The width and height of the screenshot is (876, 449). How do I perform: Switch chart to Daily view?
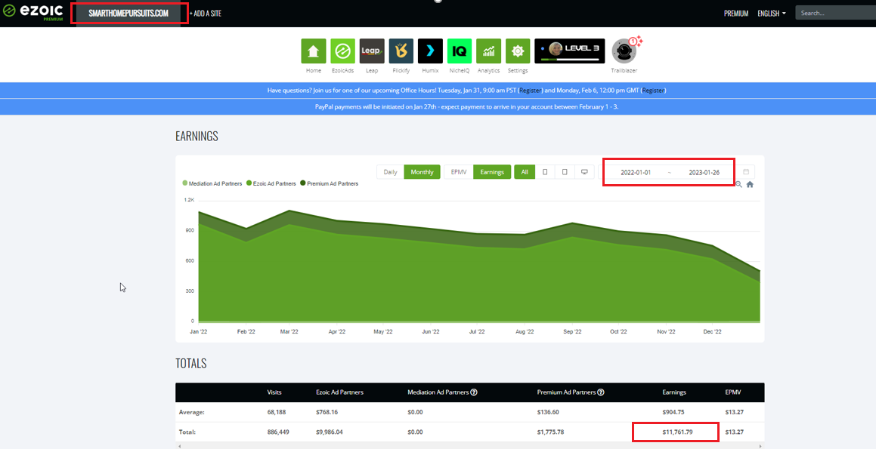[391, 172]
